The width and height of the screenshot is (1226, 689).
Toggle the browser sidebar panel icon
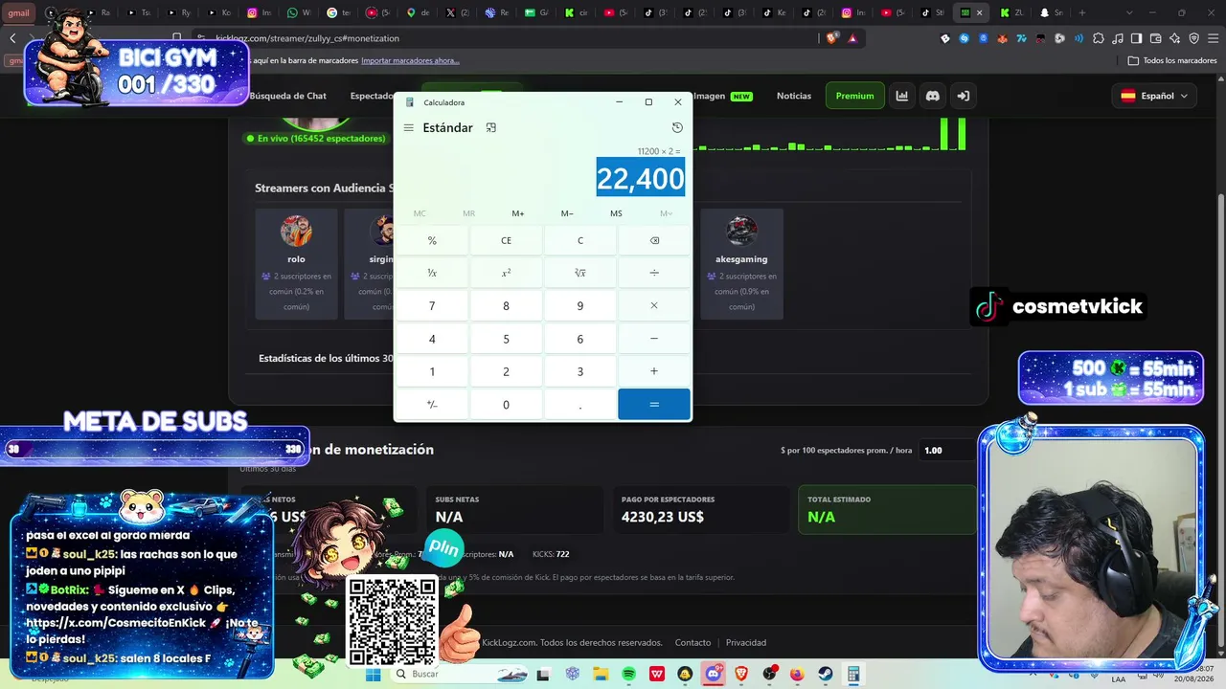[1136, 38]
